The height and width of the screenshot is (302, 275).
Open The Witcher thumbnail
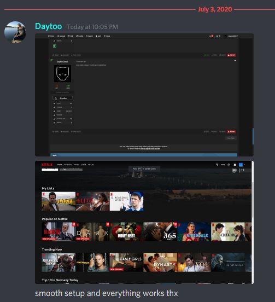[228, 262]
